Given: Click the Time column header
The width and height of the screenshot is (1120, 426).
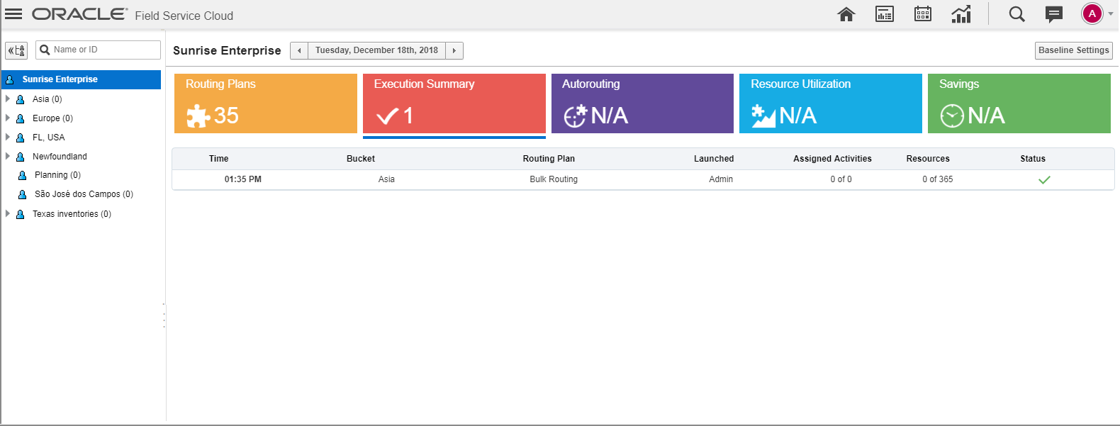Looking at the screenshot, I should point(218,159).
